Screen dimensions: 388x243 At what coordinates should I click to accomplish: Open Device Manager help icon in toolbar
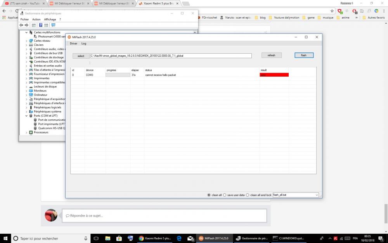[41, 25]
